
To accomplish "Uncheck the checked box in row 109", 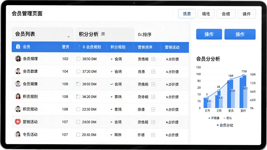I will [x=153, y=84].
